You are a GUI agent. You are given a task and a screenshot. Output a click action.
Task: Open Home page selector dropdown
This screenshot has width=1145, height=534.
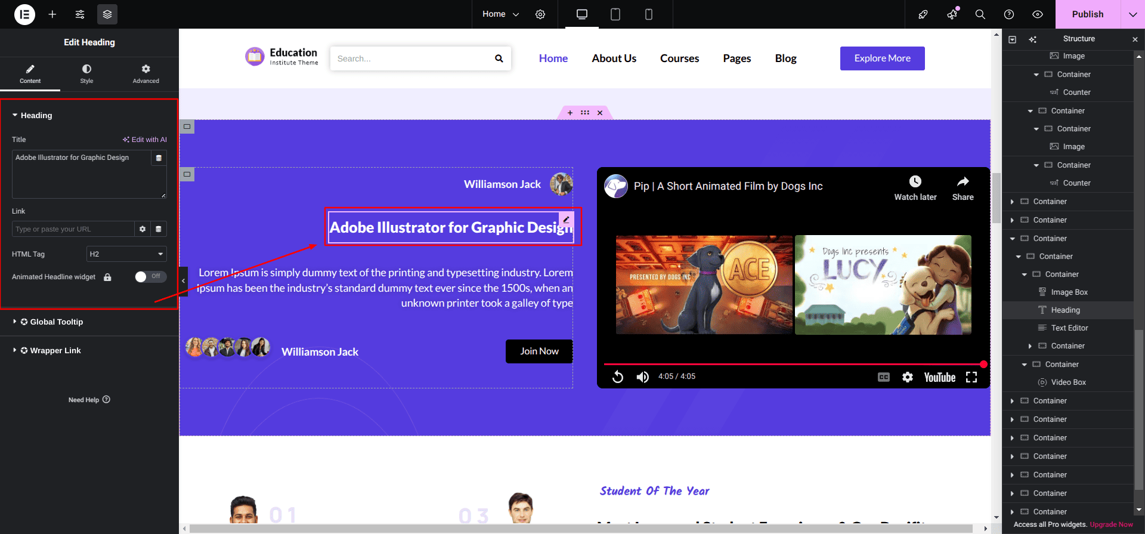click(501, 14)
